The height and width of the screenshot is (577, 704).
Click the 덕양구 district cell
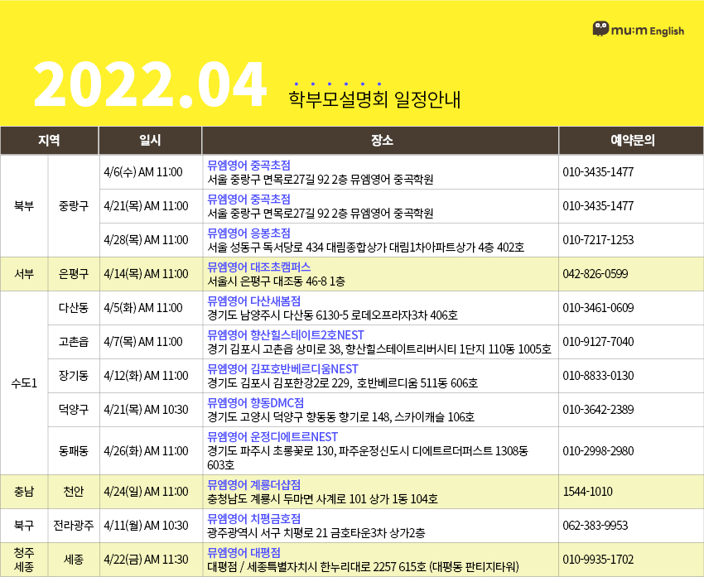coord(74,410)
